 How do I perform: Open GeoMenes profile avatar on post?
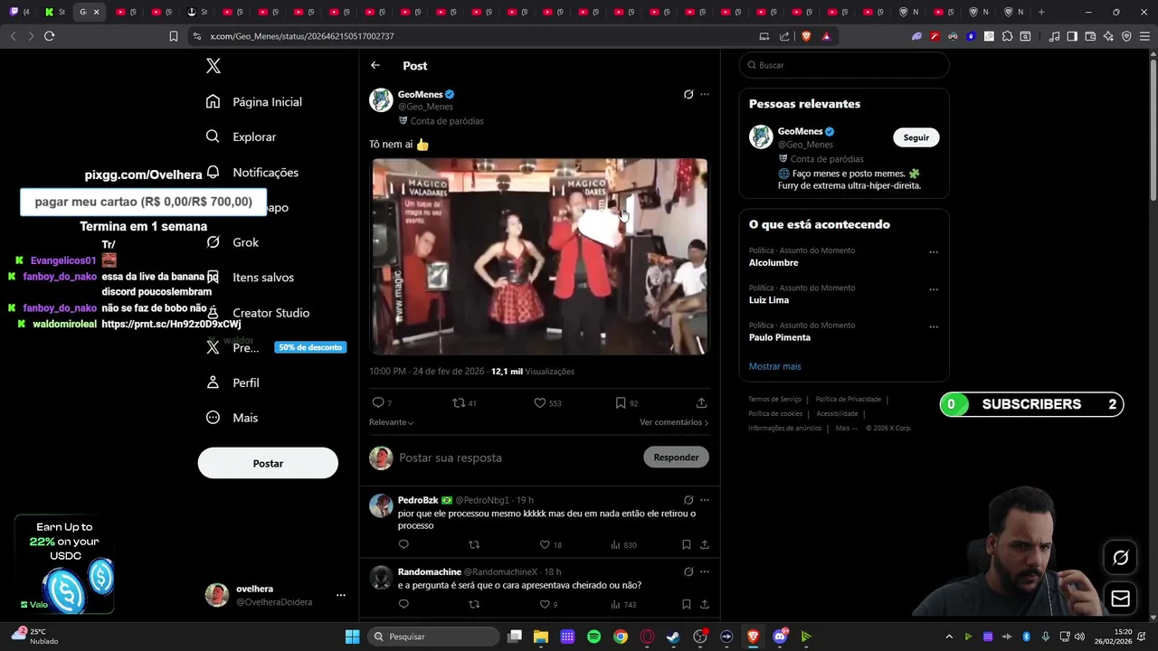(381, 99)
